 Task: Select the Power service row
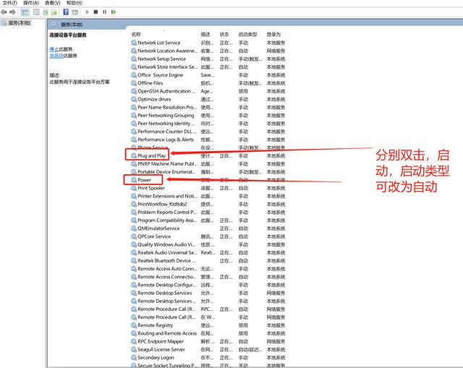coord(145,179)
